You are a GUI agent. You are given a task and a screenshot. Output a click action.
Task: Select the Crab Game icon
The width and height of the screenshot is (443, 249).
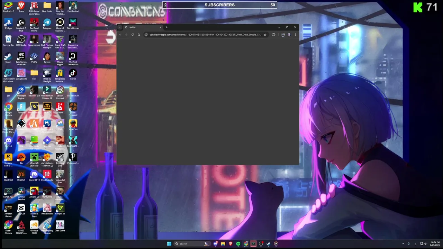point(60,227)
